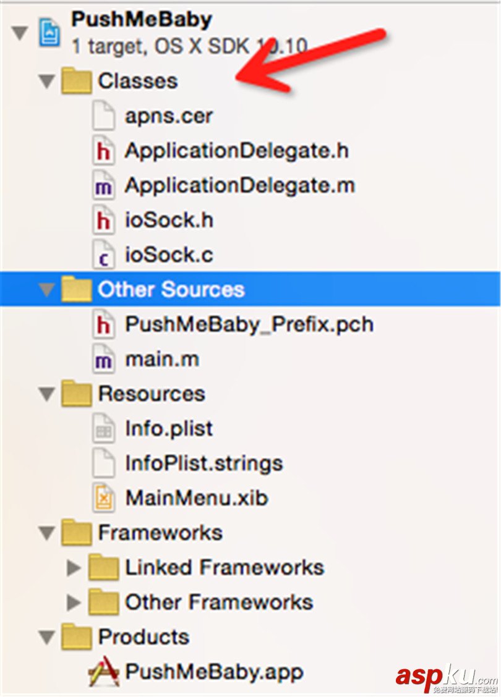The image size is (501, 697).
Task: Click the main.m file icon
Action: click(103, 360)
